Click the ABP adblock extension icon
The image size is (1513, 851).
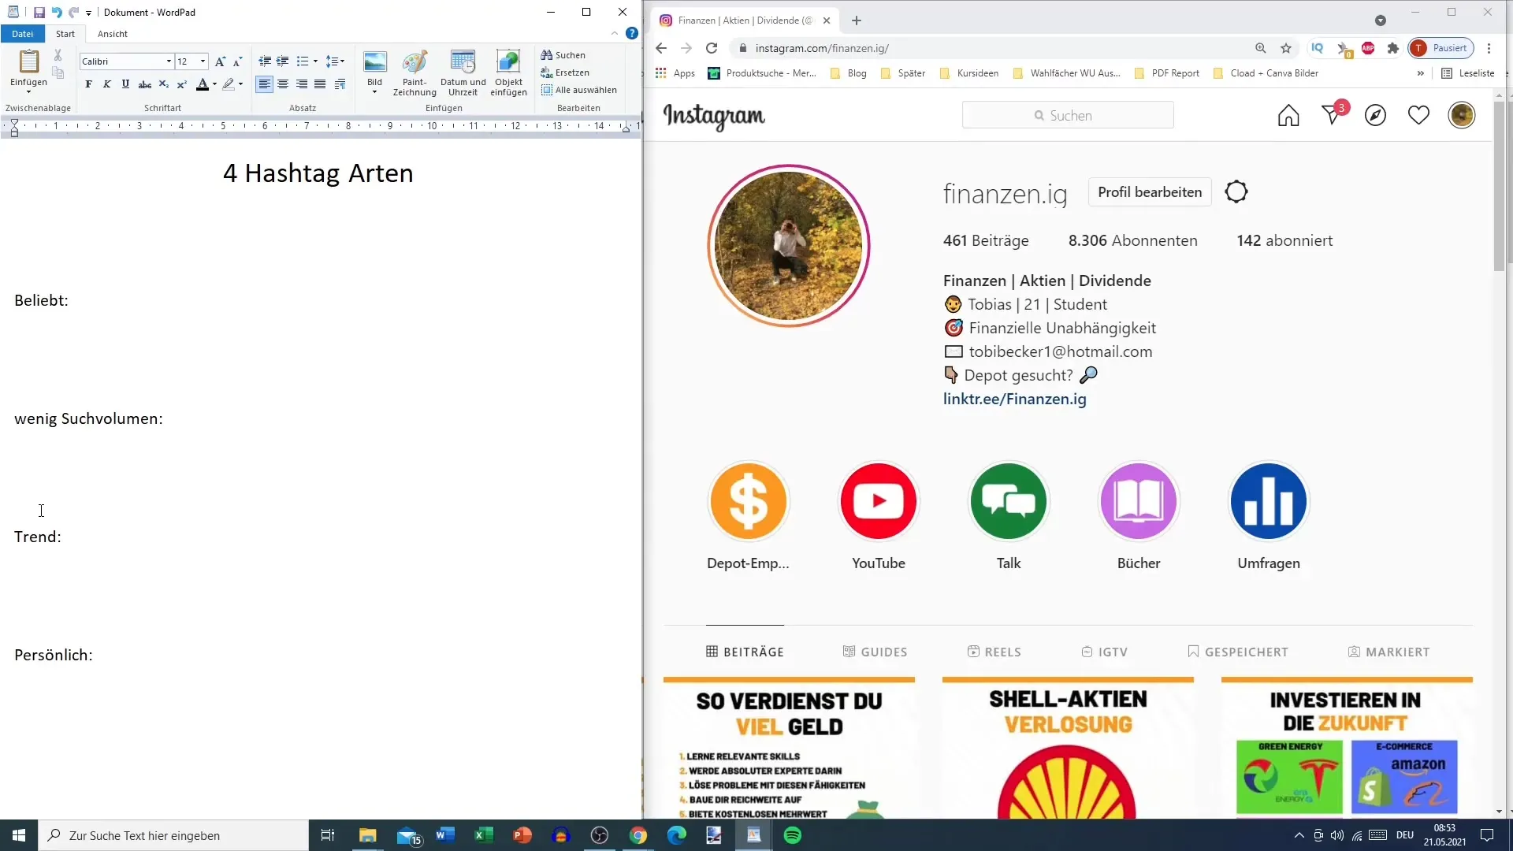pos(1368,48)
